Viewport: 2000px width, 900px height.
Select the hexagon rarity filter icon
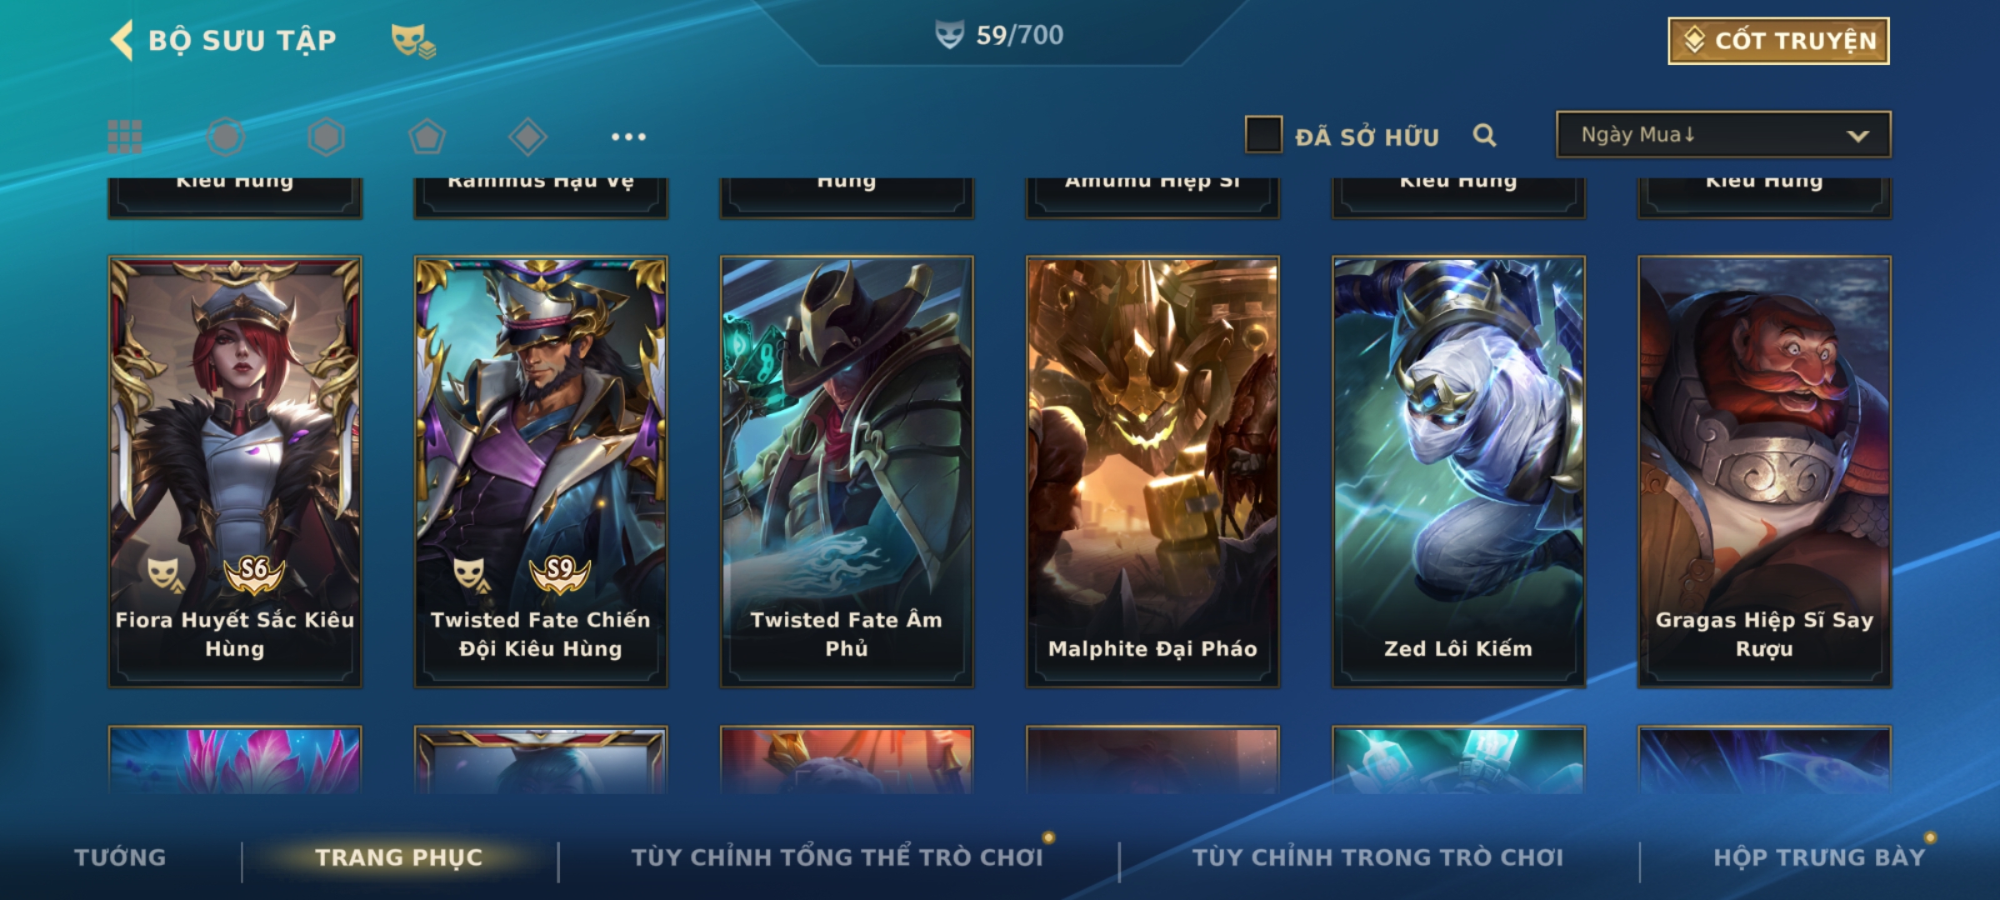coord(326,137)
